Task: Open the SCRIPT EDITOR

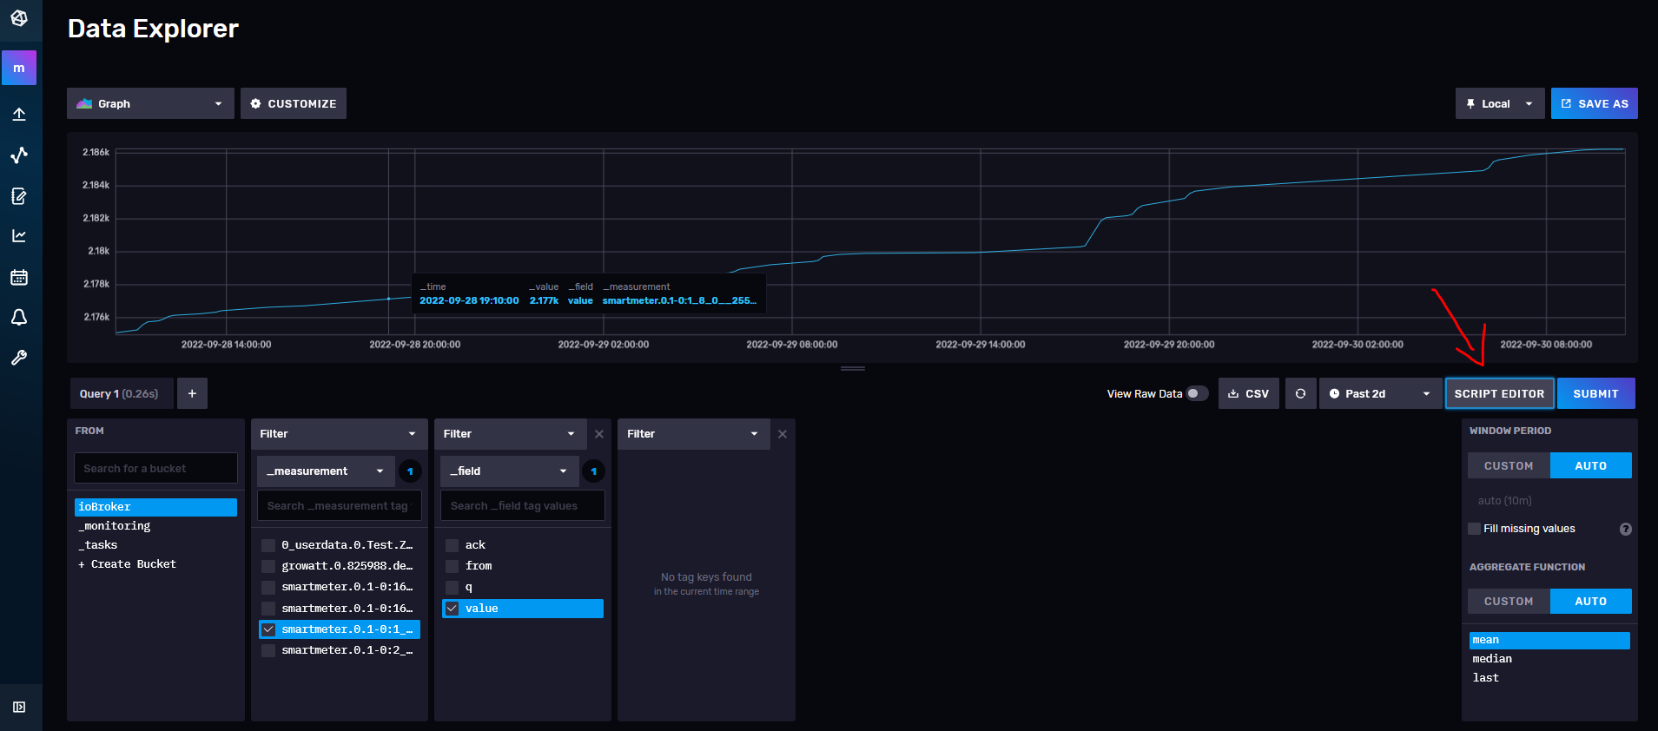Action: (x=1499, y=393)
